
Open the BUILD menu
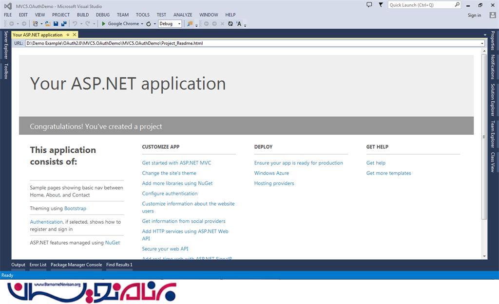pos(83,15)
